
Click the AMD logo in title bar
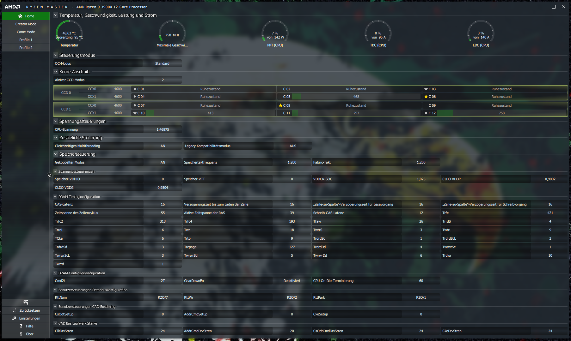(x=12, y=7)
